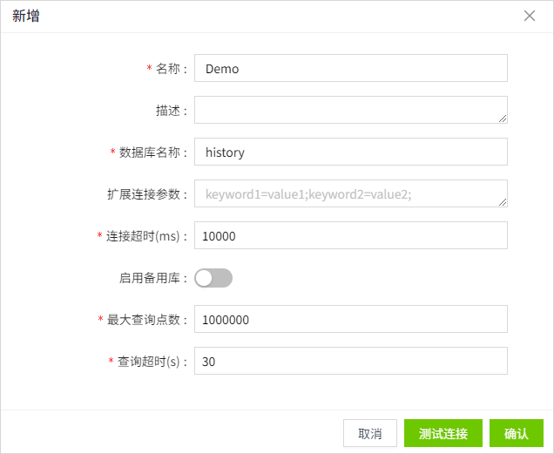Close the 新增 dialog with the X icon
This screenshot has height=454, width=554.
pyautogui.click(x=529, y=16)
